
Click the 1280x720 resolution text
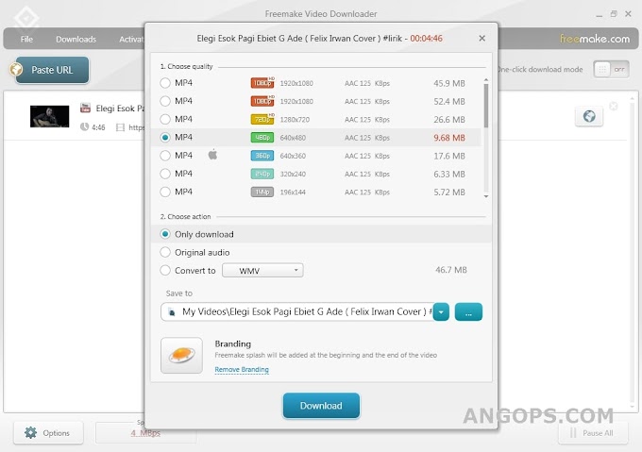click(x=295, y=120)
